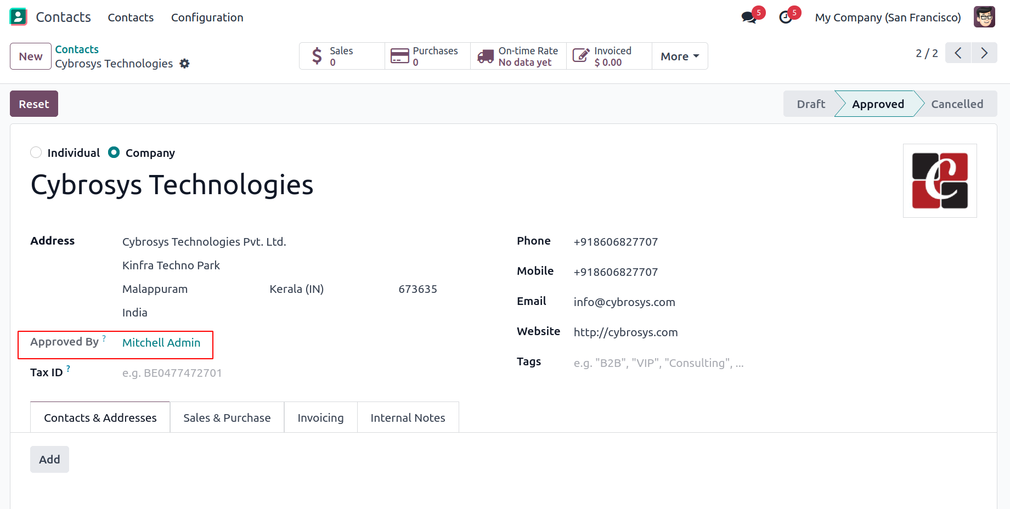Switch to the Contacts & Addresses tab
Viewport: 1010px width, 509px height.
click(x=100, y=418)
